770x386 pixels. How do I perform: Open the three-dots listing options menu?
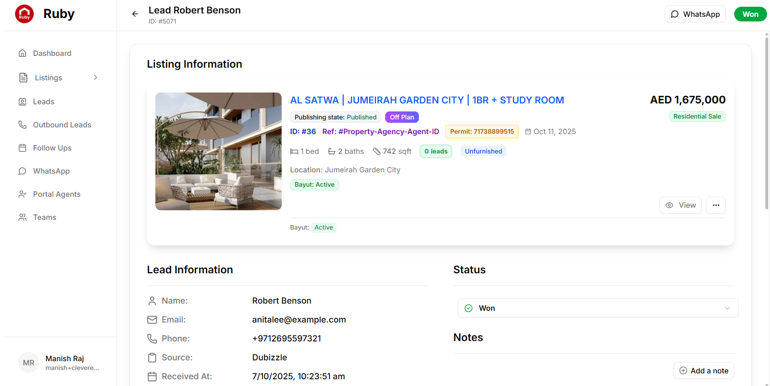pos(716,205)
